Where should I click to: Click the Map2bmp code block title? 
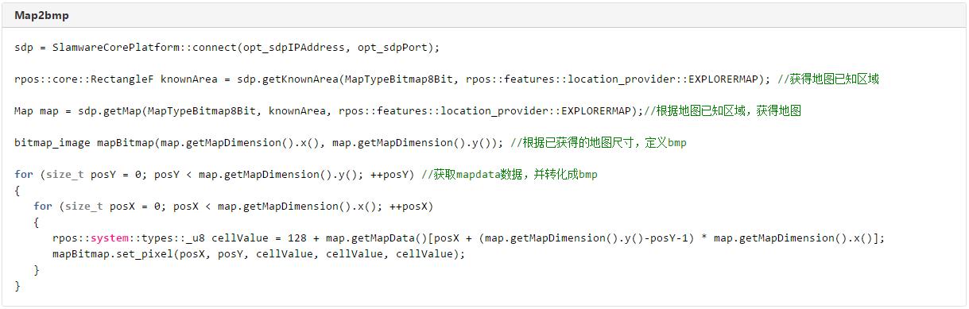[41, 15]
